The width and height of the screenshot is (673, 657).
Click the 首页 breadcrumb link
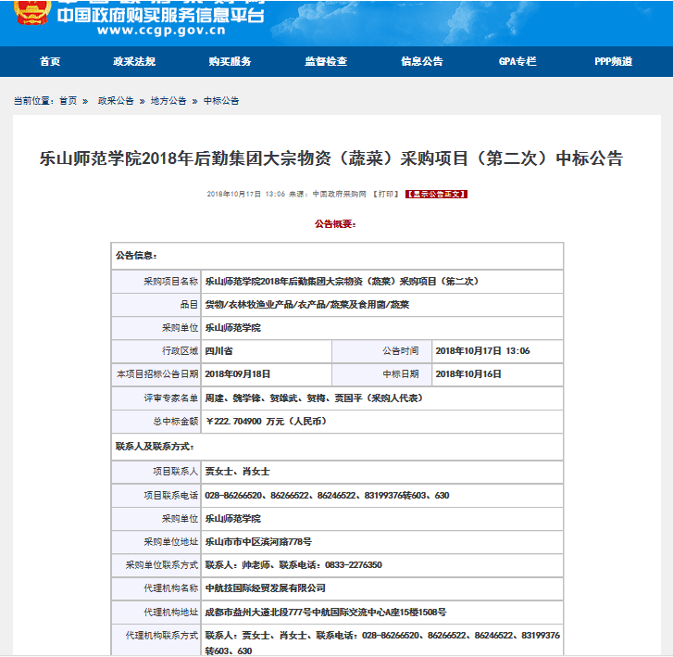tap(69, 100)
